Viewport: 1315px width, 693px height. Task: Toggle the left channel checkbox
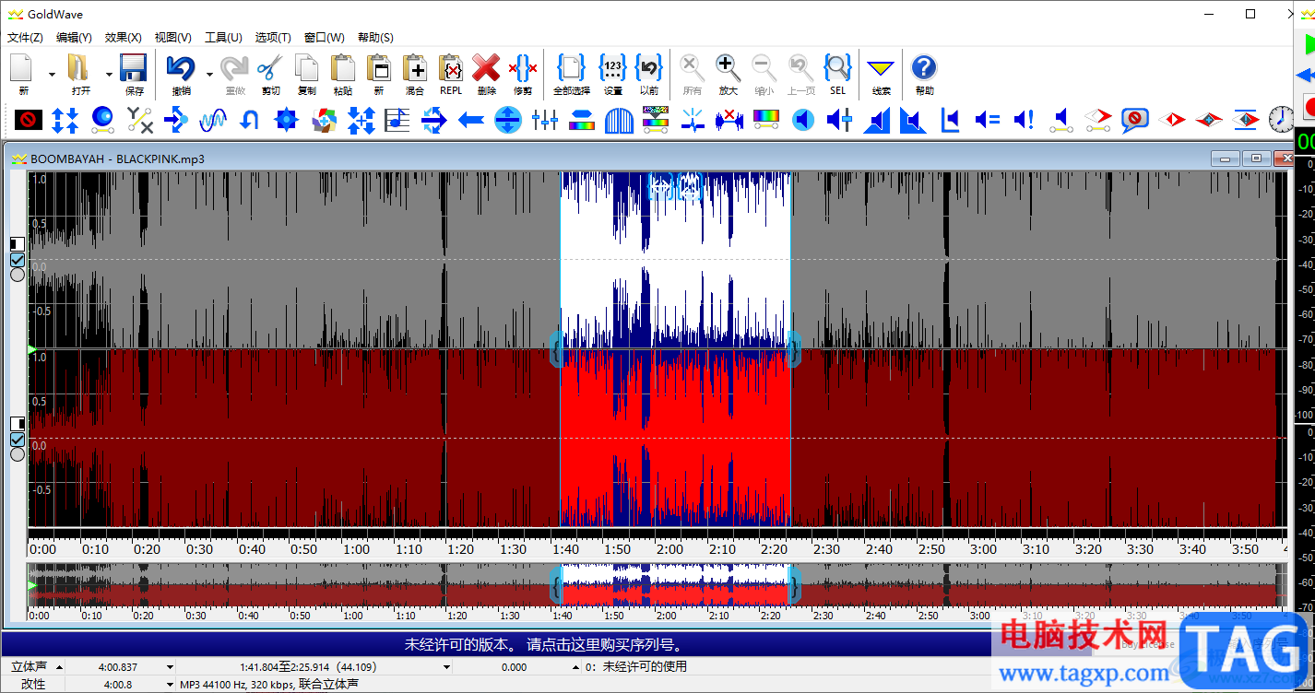click(x=18, y=260)
